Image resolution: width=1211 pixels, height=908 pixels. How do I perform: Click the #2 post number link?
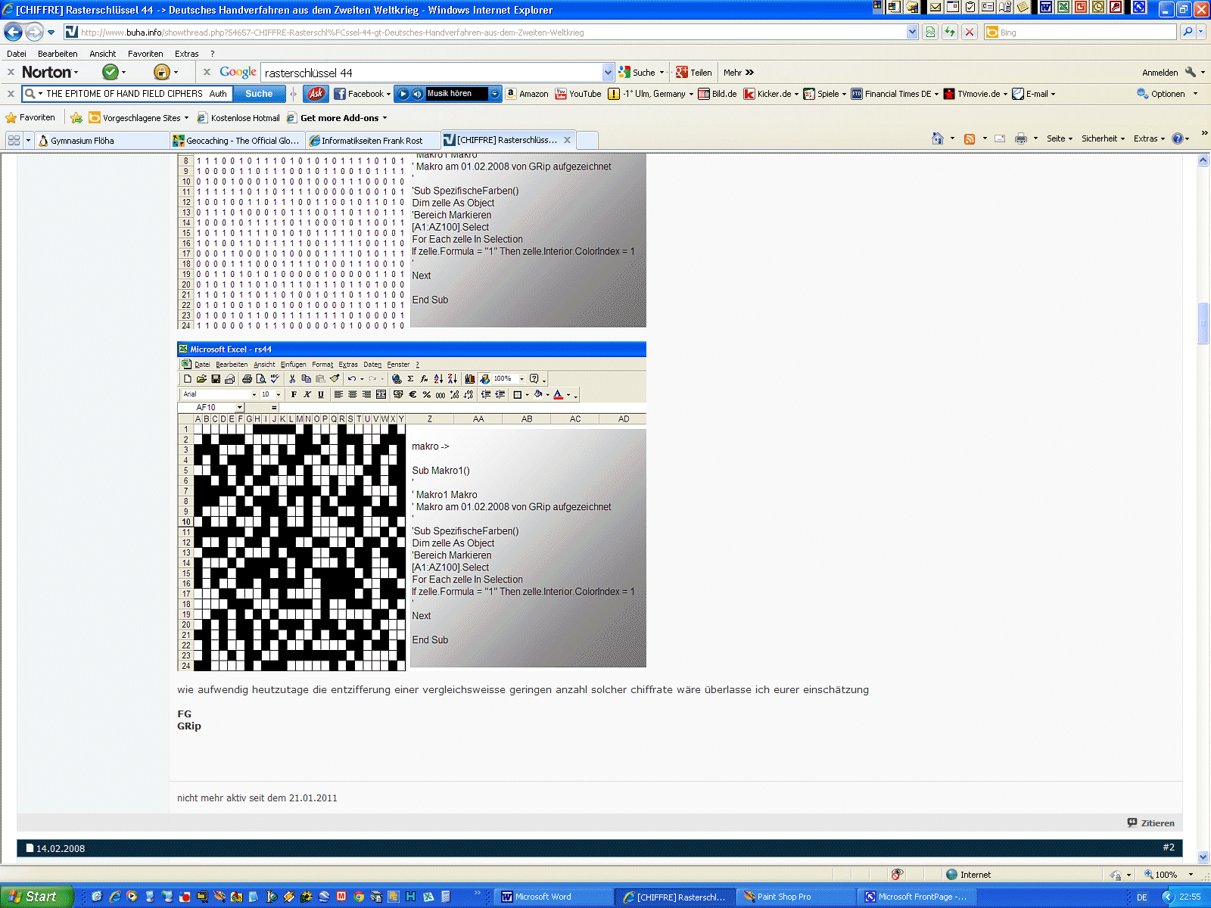pyautogui.click(x=1169, y=847)
